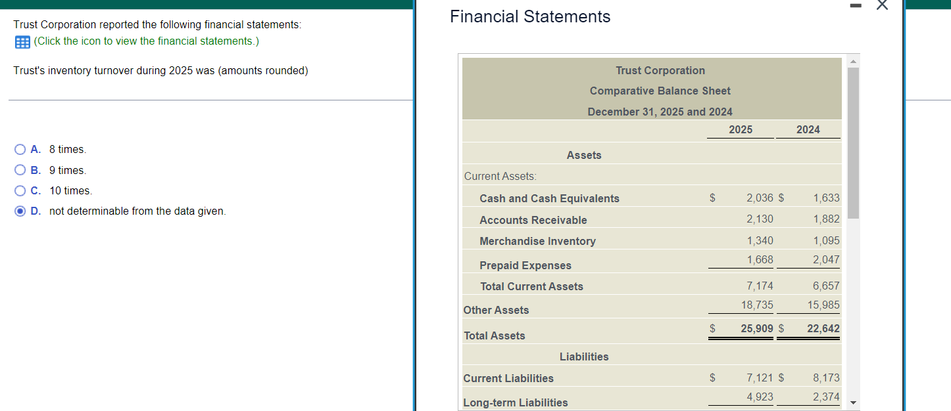Viewport: 951px width, 411px height.
Task: Click the scroll-up arrow on the statements scrollbar
Action: (x=854, y=60)
